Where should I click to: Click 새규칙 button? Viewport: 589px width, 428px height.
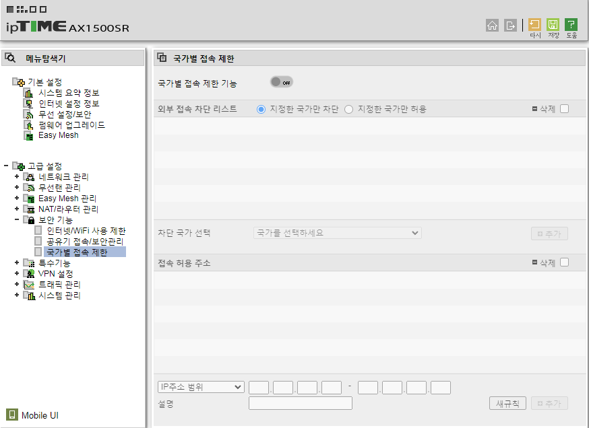click(x=507, y=403)
